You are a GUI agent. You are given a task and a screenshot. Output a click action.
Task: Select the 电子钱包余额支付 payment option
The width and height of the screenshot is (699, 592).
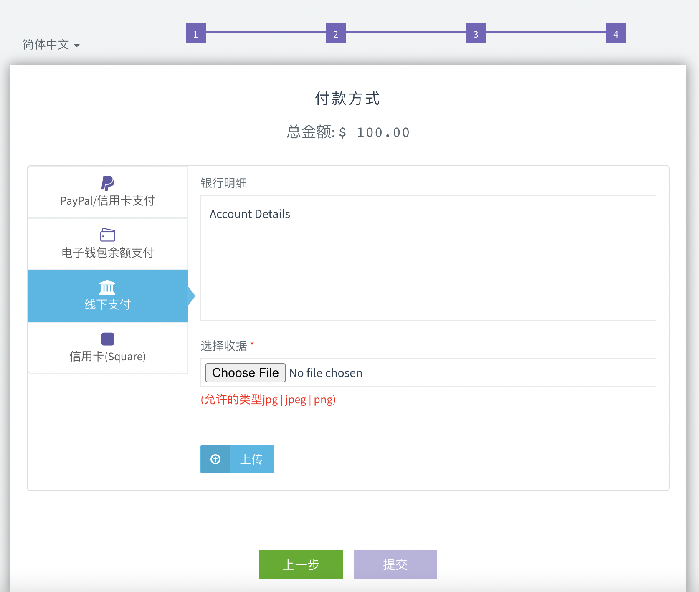click(x=107, y=244)
